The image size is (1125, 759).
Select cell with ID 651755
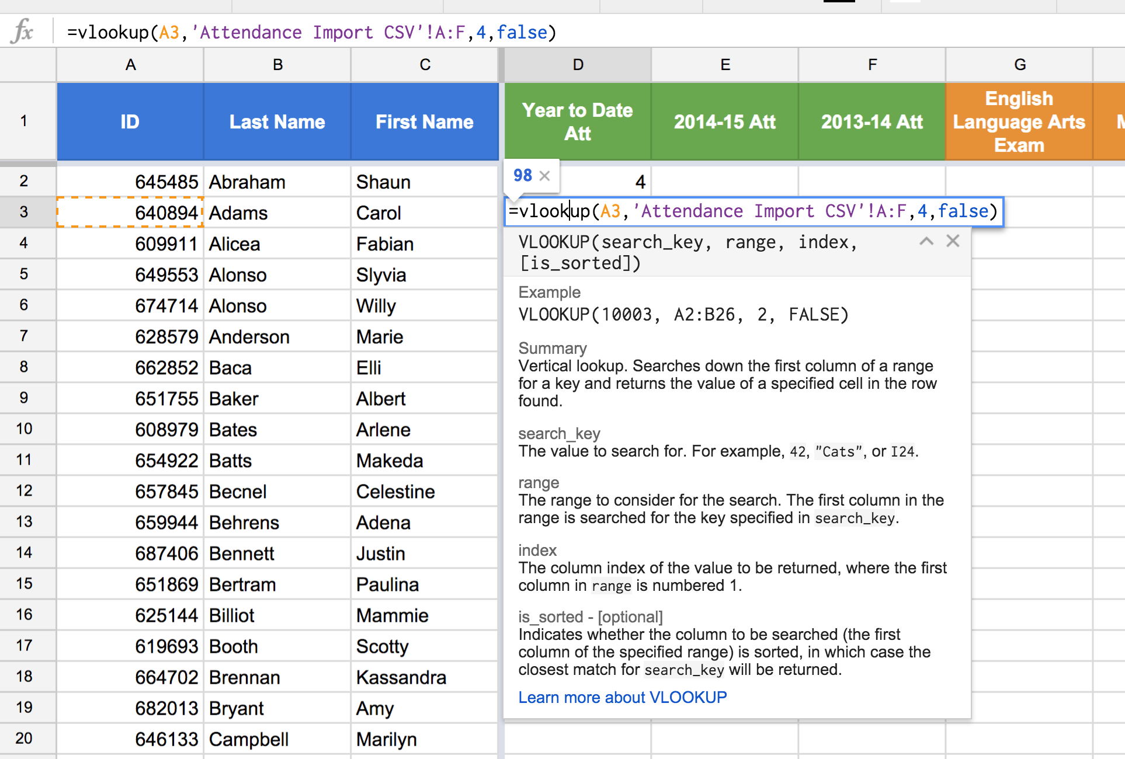coord(130,398)
